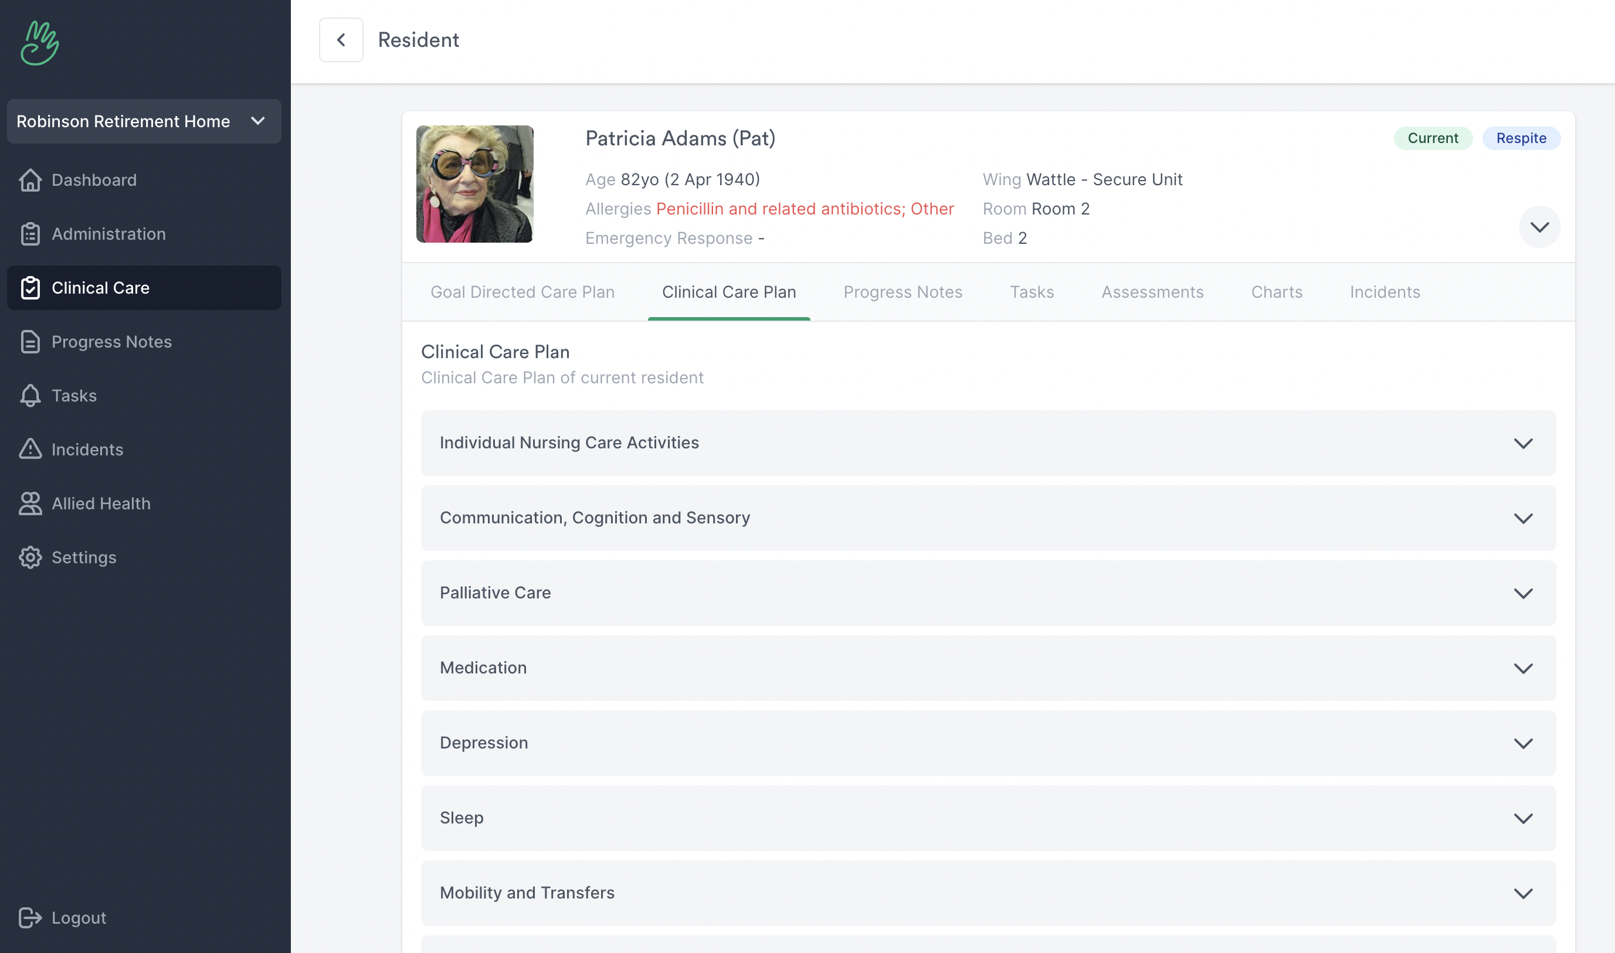Open Settings via the gear icon
The image size is (1615, 953).
[x=30, y=557]
